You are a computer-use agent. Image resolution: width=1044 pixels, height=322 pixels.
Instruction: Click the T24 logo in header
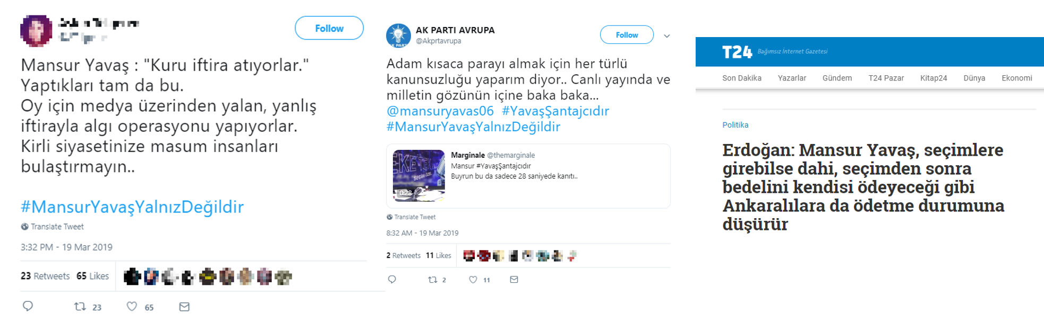(x=737, y=52)
